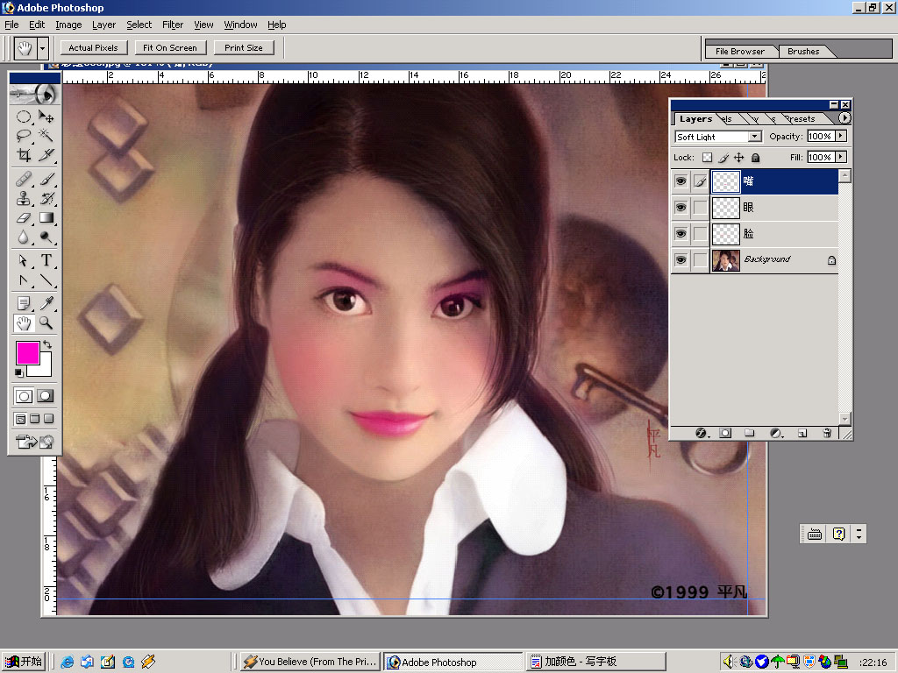Click the Print Size button
The height and width of the screenshot is (673, 898).
point(244,48)
